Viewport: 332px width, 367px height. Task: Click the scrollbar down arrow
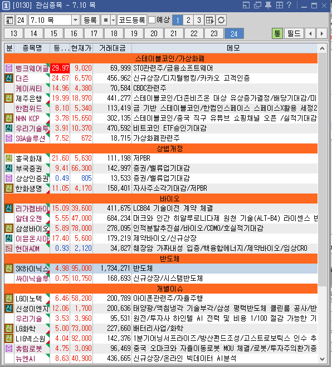click(x=322, y=359)
